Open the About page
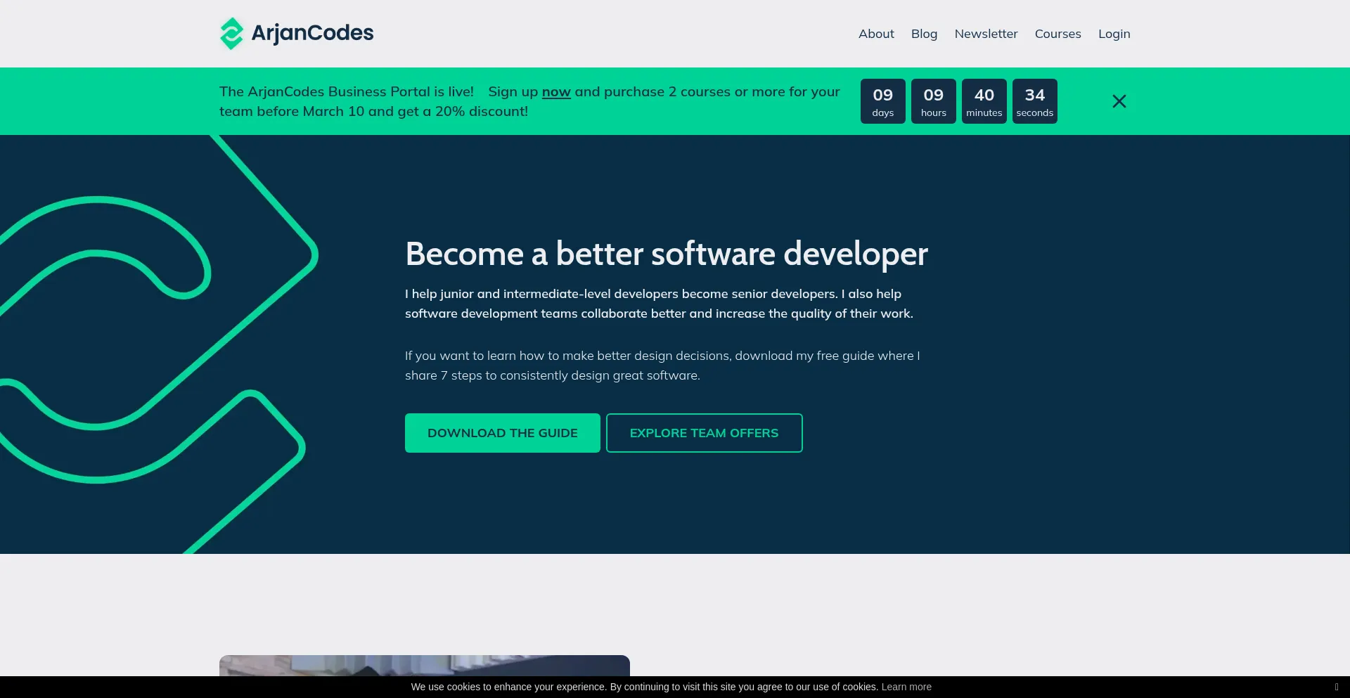This screenshot has height=698, width=1350. click(x=876, y=34)
